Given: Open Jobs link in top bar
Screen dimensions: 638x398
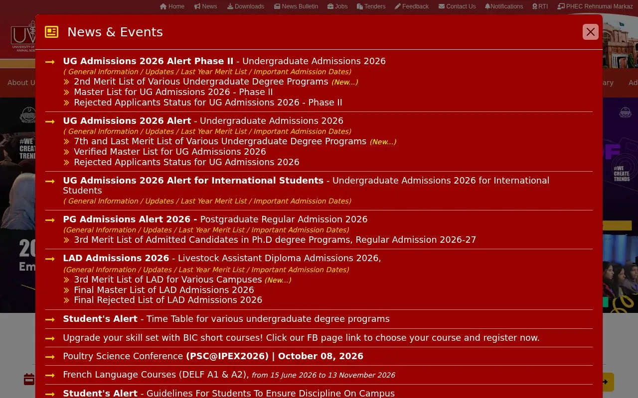Looking at the screenshot, I should [337, 6].
